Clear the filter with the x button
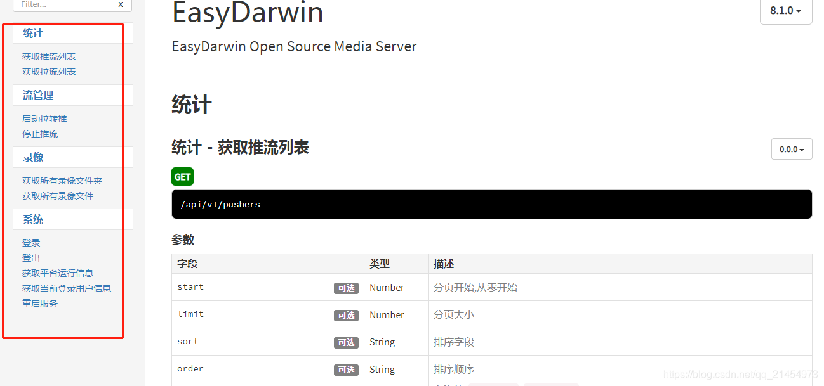Viewport: 824px width, 386px height. (121, 4)
